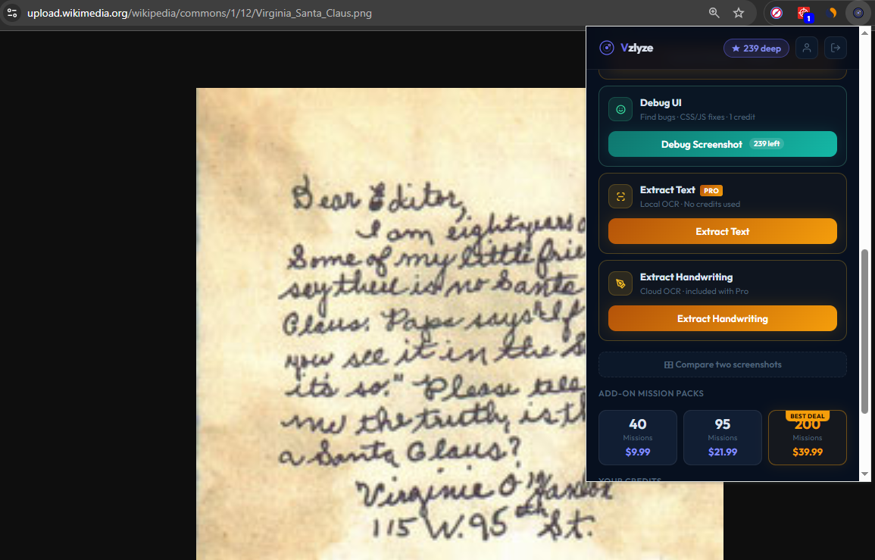Click the popup scrollbar up arrow

point(865,33)
